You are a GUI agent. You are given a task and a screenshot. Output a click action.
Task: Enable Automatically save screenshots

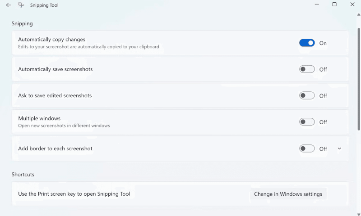tap(307, 69)
